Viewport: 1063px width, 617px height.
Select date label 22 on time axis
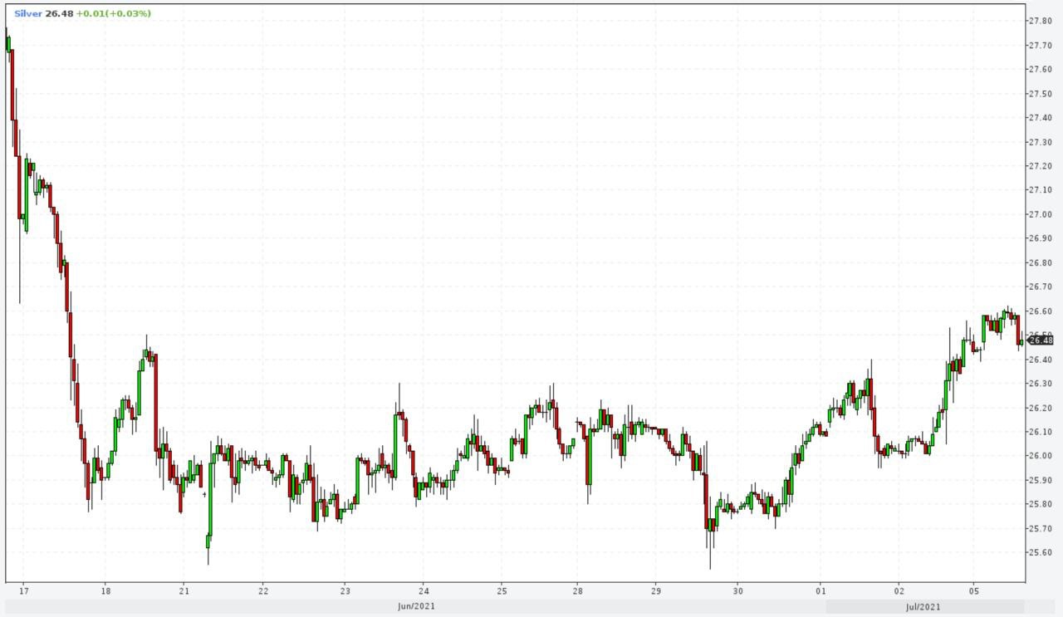coord(262,591)
